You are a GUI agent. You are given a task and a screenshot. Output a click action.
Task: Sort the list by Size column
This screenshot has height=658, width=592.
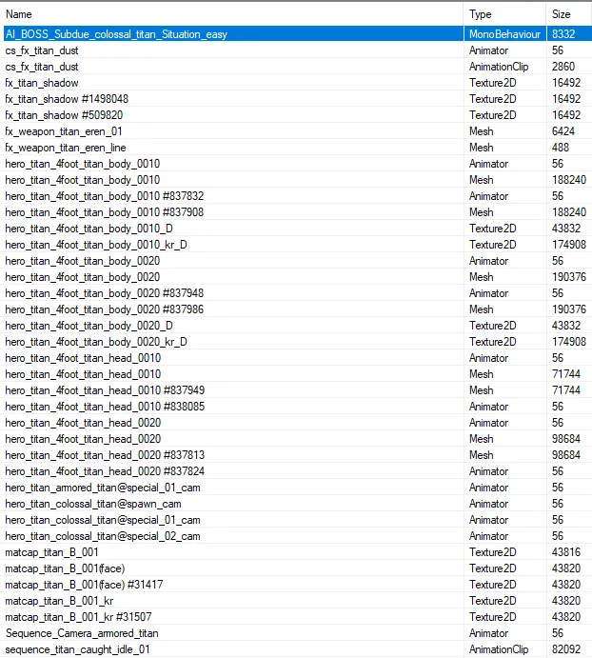tap(567, 14)
